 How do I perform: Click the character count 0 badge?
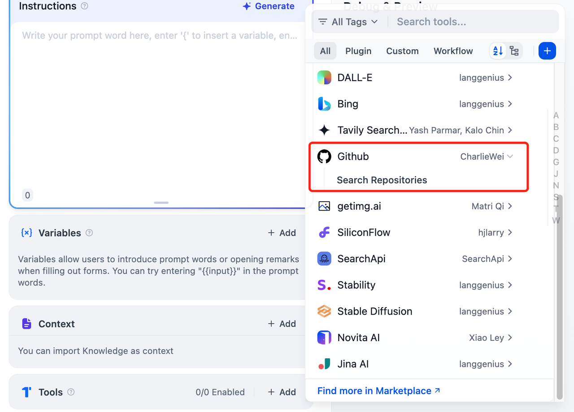[x=27, y=195]
